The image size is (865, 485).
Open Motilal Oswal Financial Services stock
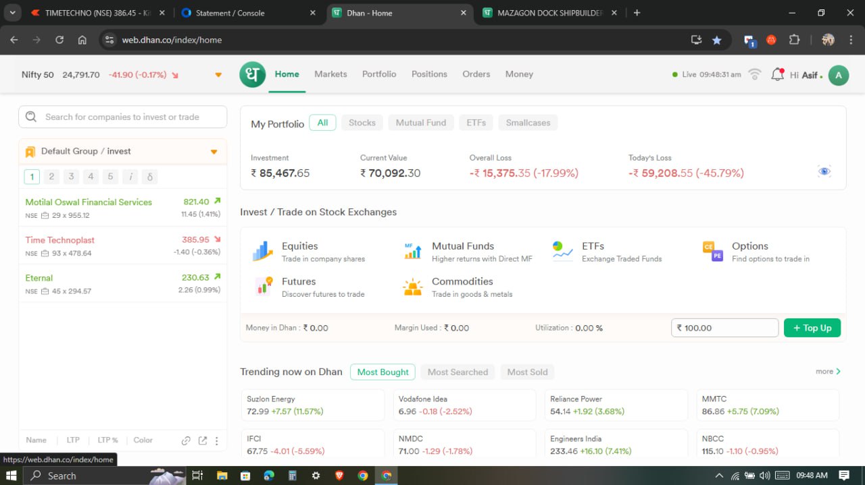pyautogui.click(x=89, y=202)
